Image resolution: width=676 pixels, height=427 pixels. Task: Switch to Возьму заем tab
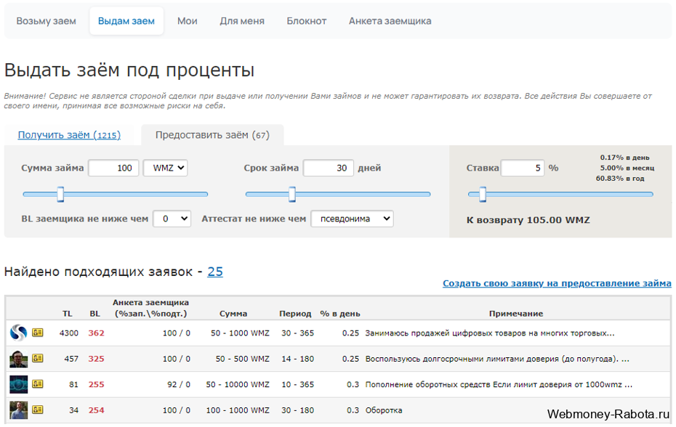[46, 20]
